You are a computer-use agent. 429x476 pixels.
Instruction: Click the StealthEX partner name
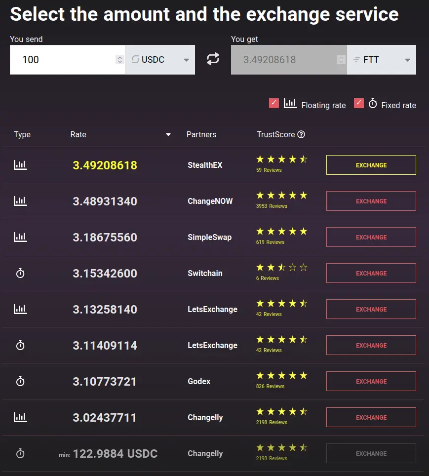point(205,165)
